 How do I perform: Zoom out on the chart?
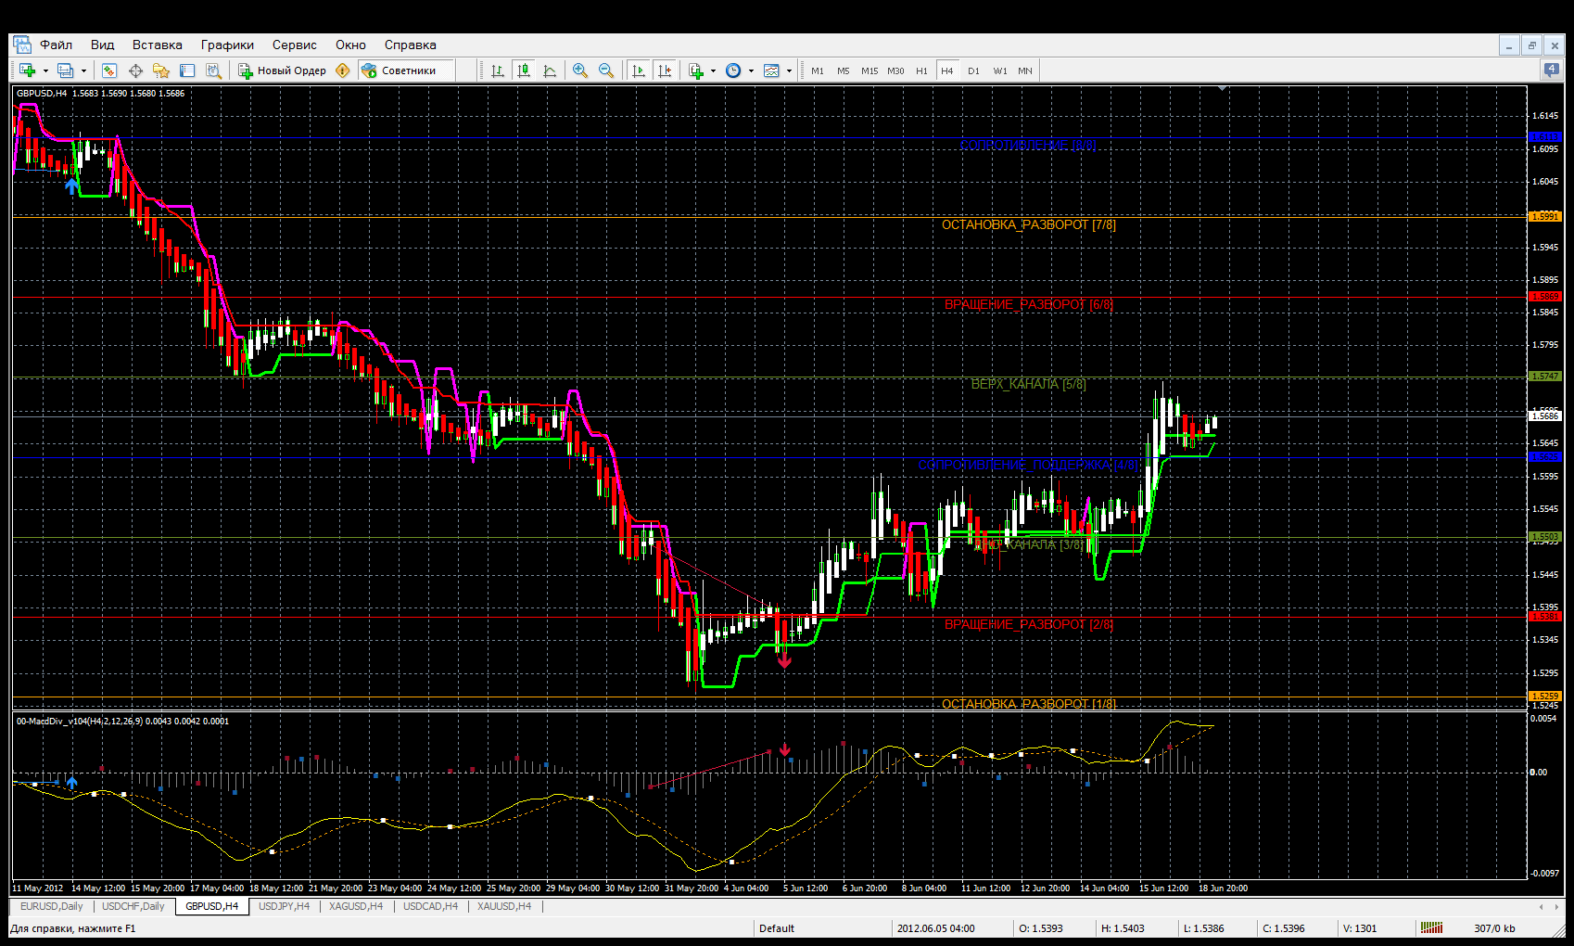coord(606,70)
